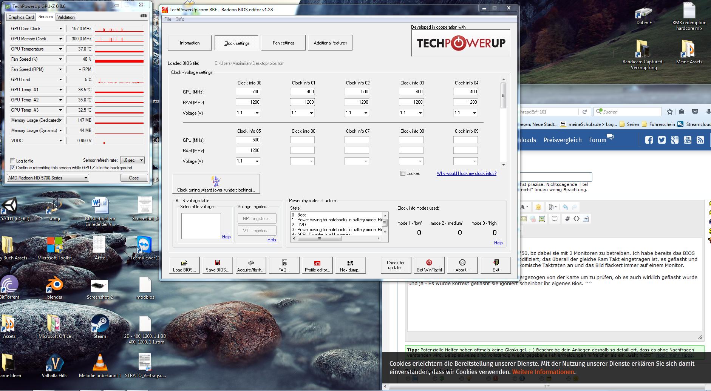Change the sensor refresh rate dropdown

pyautogui.click(x=132, y=160)
